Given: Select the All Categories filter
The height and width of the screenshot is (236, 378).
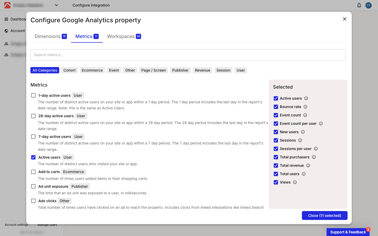Looking at the screenshot, I should (x=45, y=70).
